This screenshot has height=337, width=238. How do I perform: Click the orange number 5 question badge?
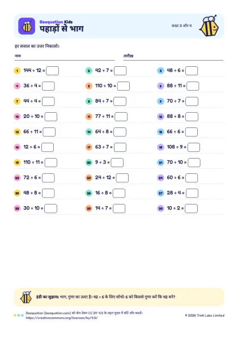coord(89,86)
